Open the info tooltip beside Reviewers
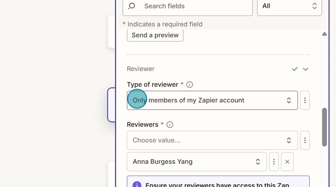 (x=170, y=124)
